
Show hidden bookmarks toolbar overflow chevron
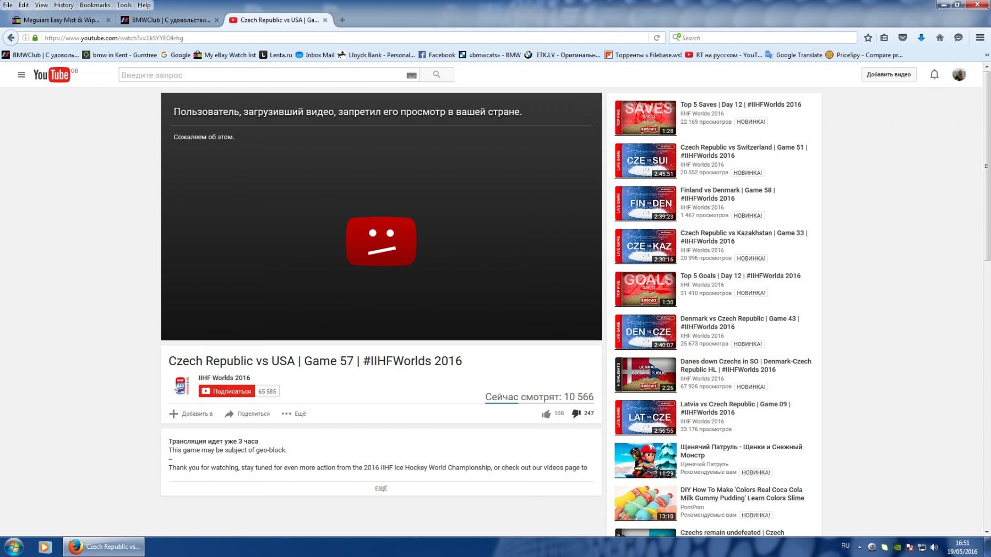tap(986, 55)
